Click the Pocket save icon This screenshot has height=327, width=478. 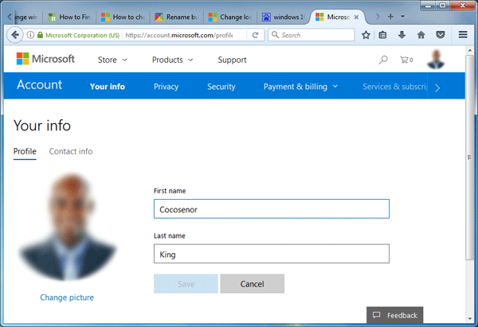[x=441, y=35]
